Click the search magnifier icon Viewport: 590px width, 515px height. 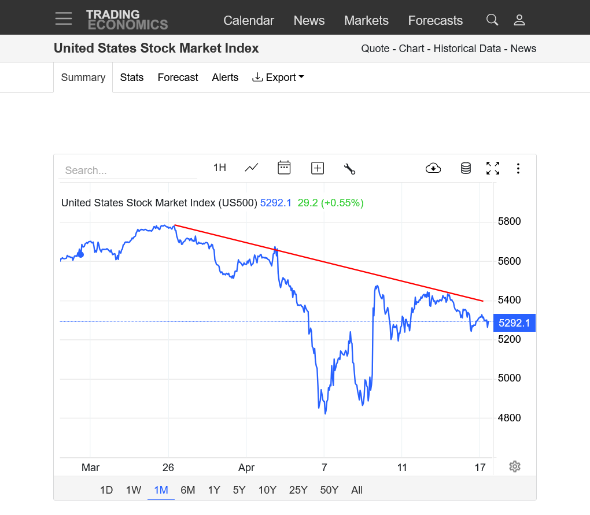coord(492,20)
